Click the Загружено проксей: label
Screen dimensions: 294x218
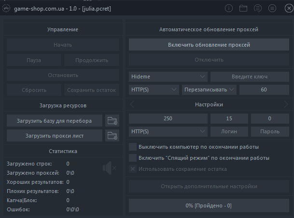tap(33, 173)
